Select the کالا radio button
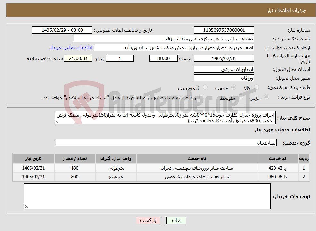316x231 pixels. click(x=257, y=87)
